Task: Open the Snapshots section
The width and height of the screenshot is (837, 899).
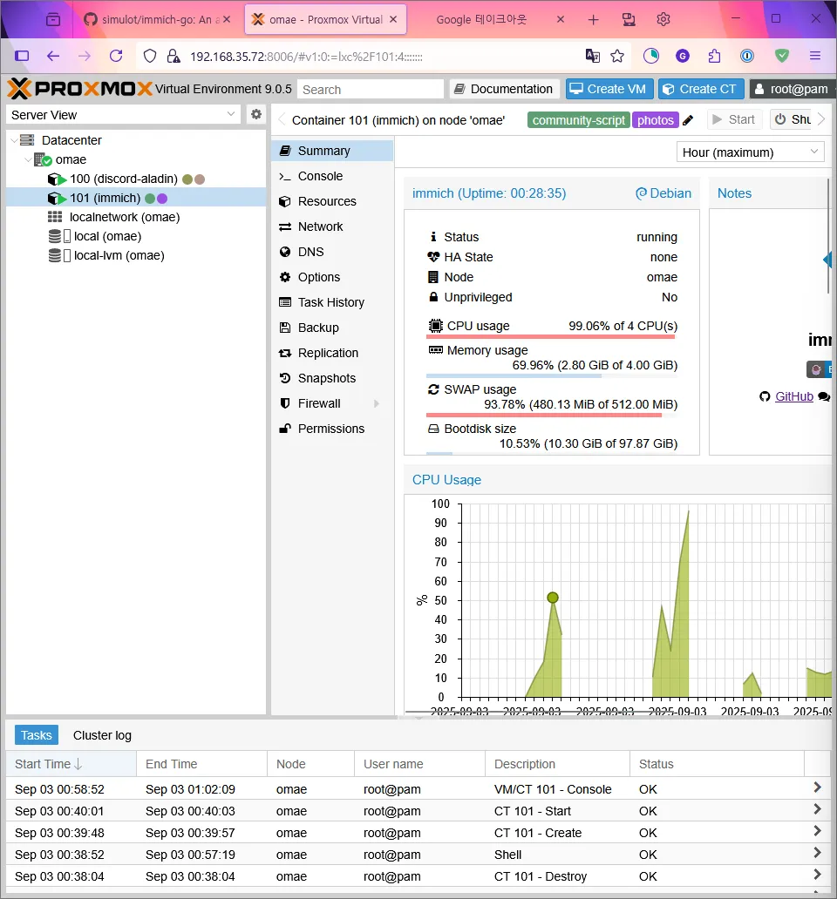Action: pyautogui.click(x=332, y=378)
